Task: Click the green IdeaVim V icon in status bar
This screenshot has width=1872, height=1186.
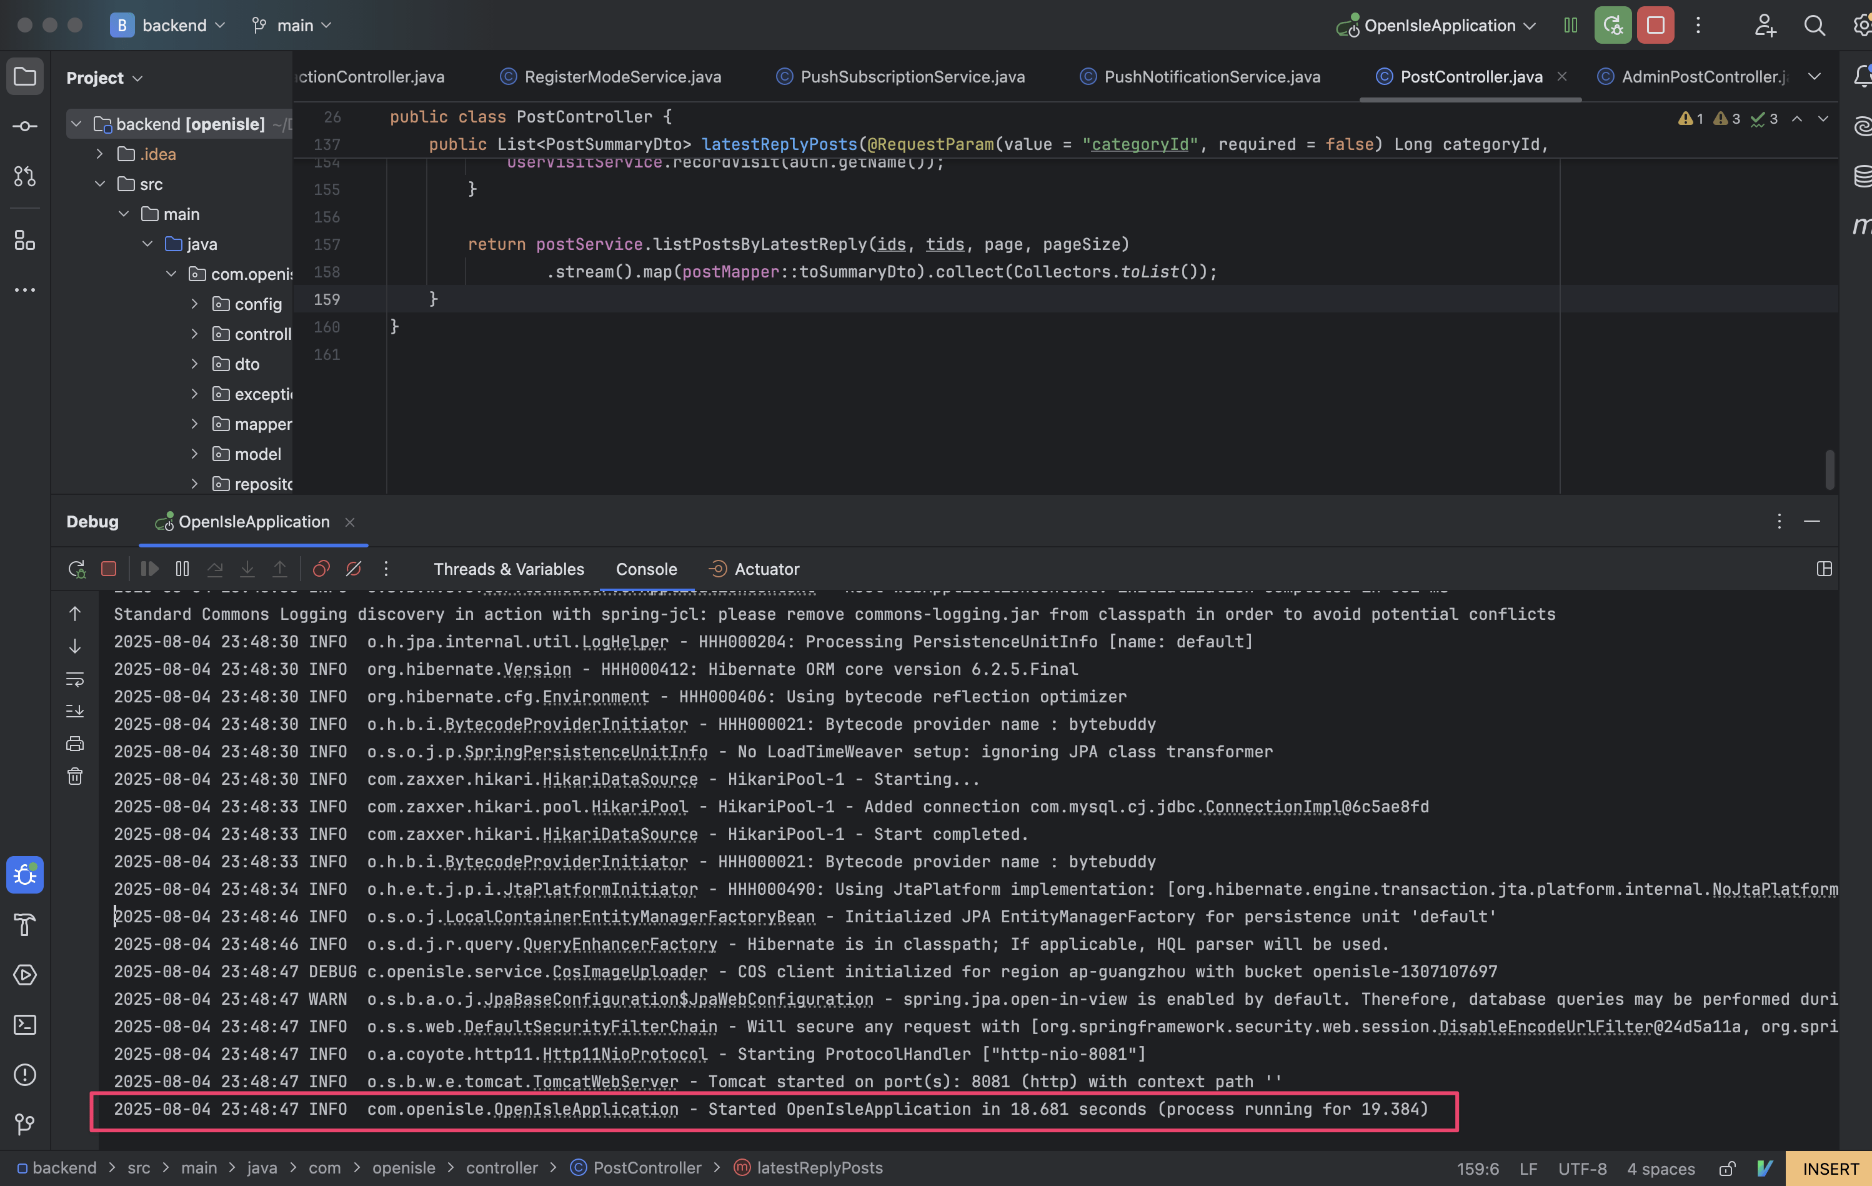Action: click(1765, 1168)
